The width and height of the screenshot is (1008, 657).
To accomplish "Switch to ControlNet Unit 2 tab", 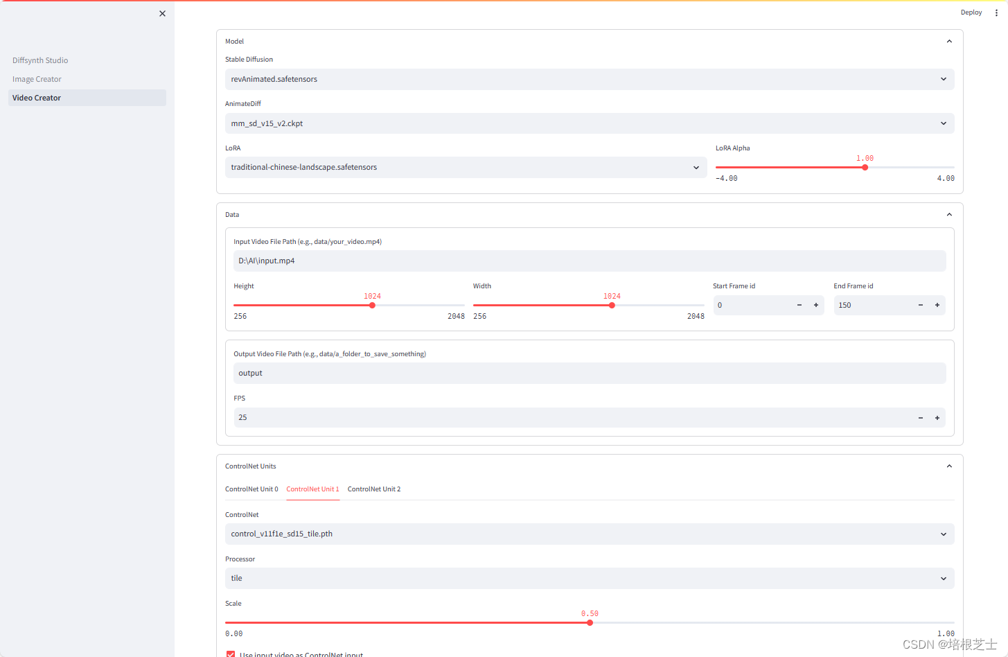I will tap(374, 489).
